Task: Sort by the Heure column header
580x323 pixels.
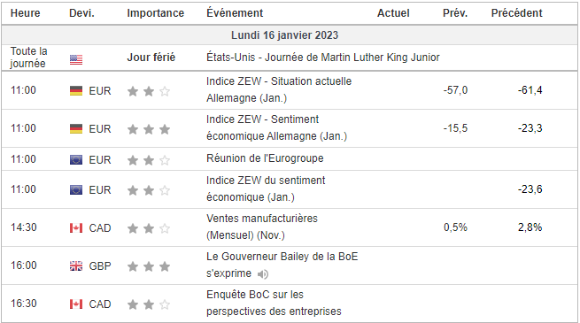Action: tap(25, 13)
